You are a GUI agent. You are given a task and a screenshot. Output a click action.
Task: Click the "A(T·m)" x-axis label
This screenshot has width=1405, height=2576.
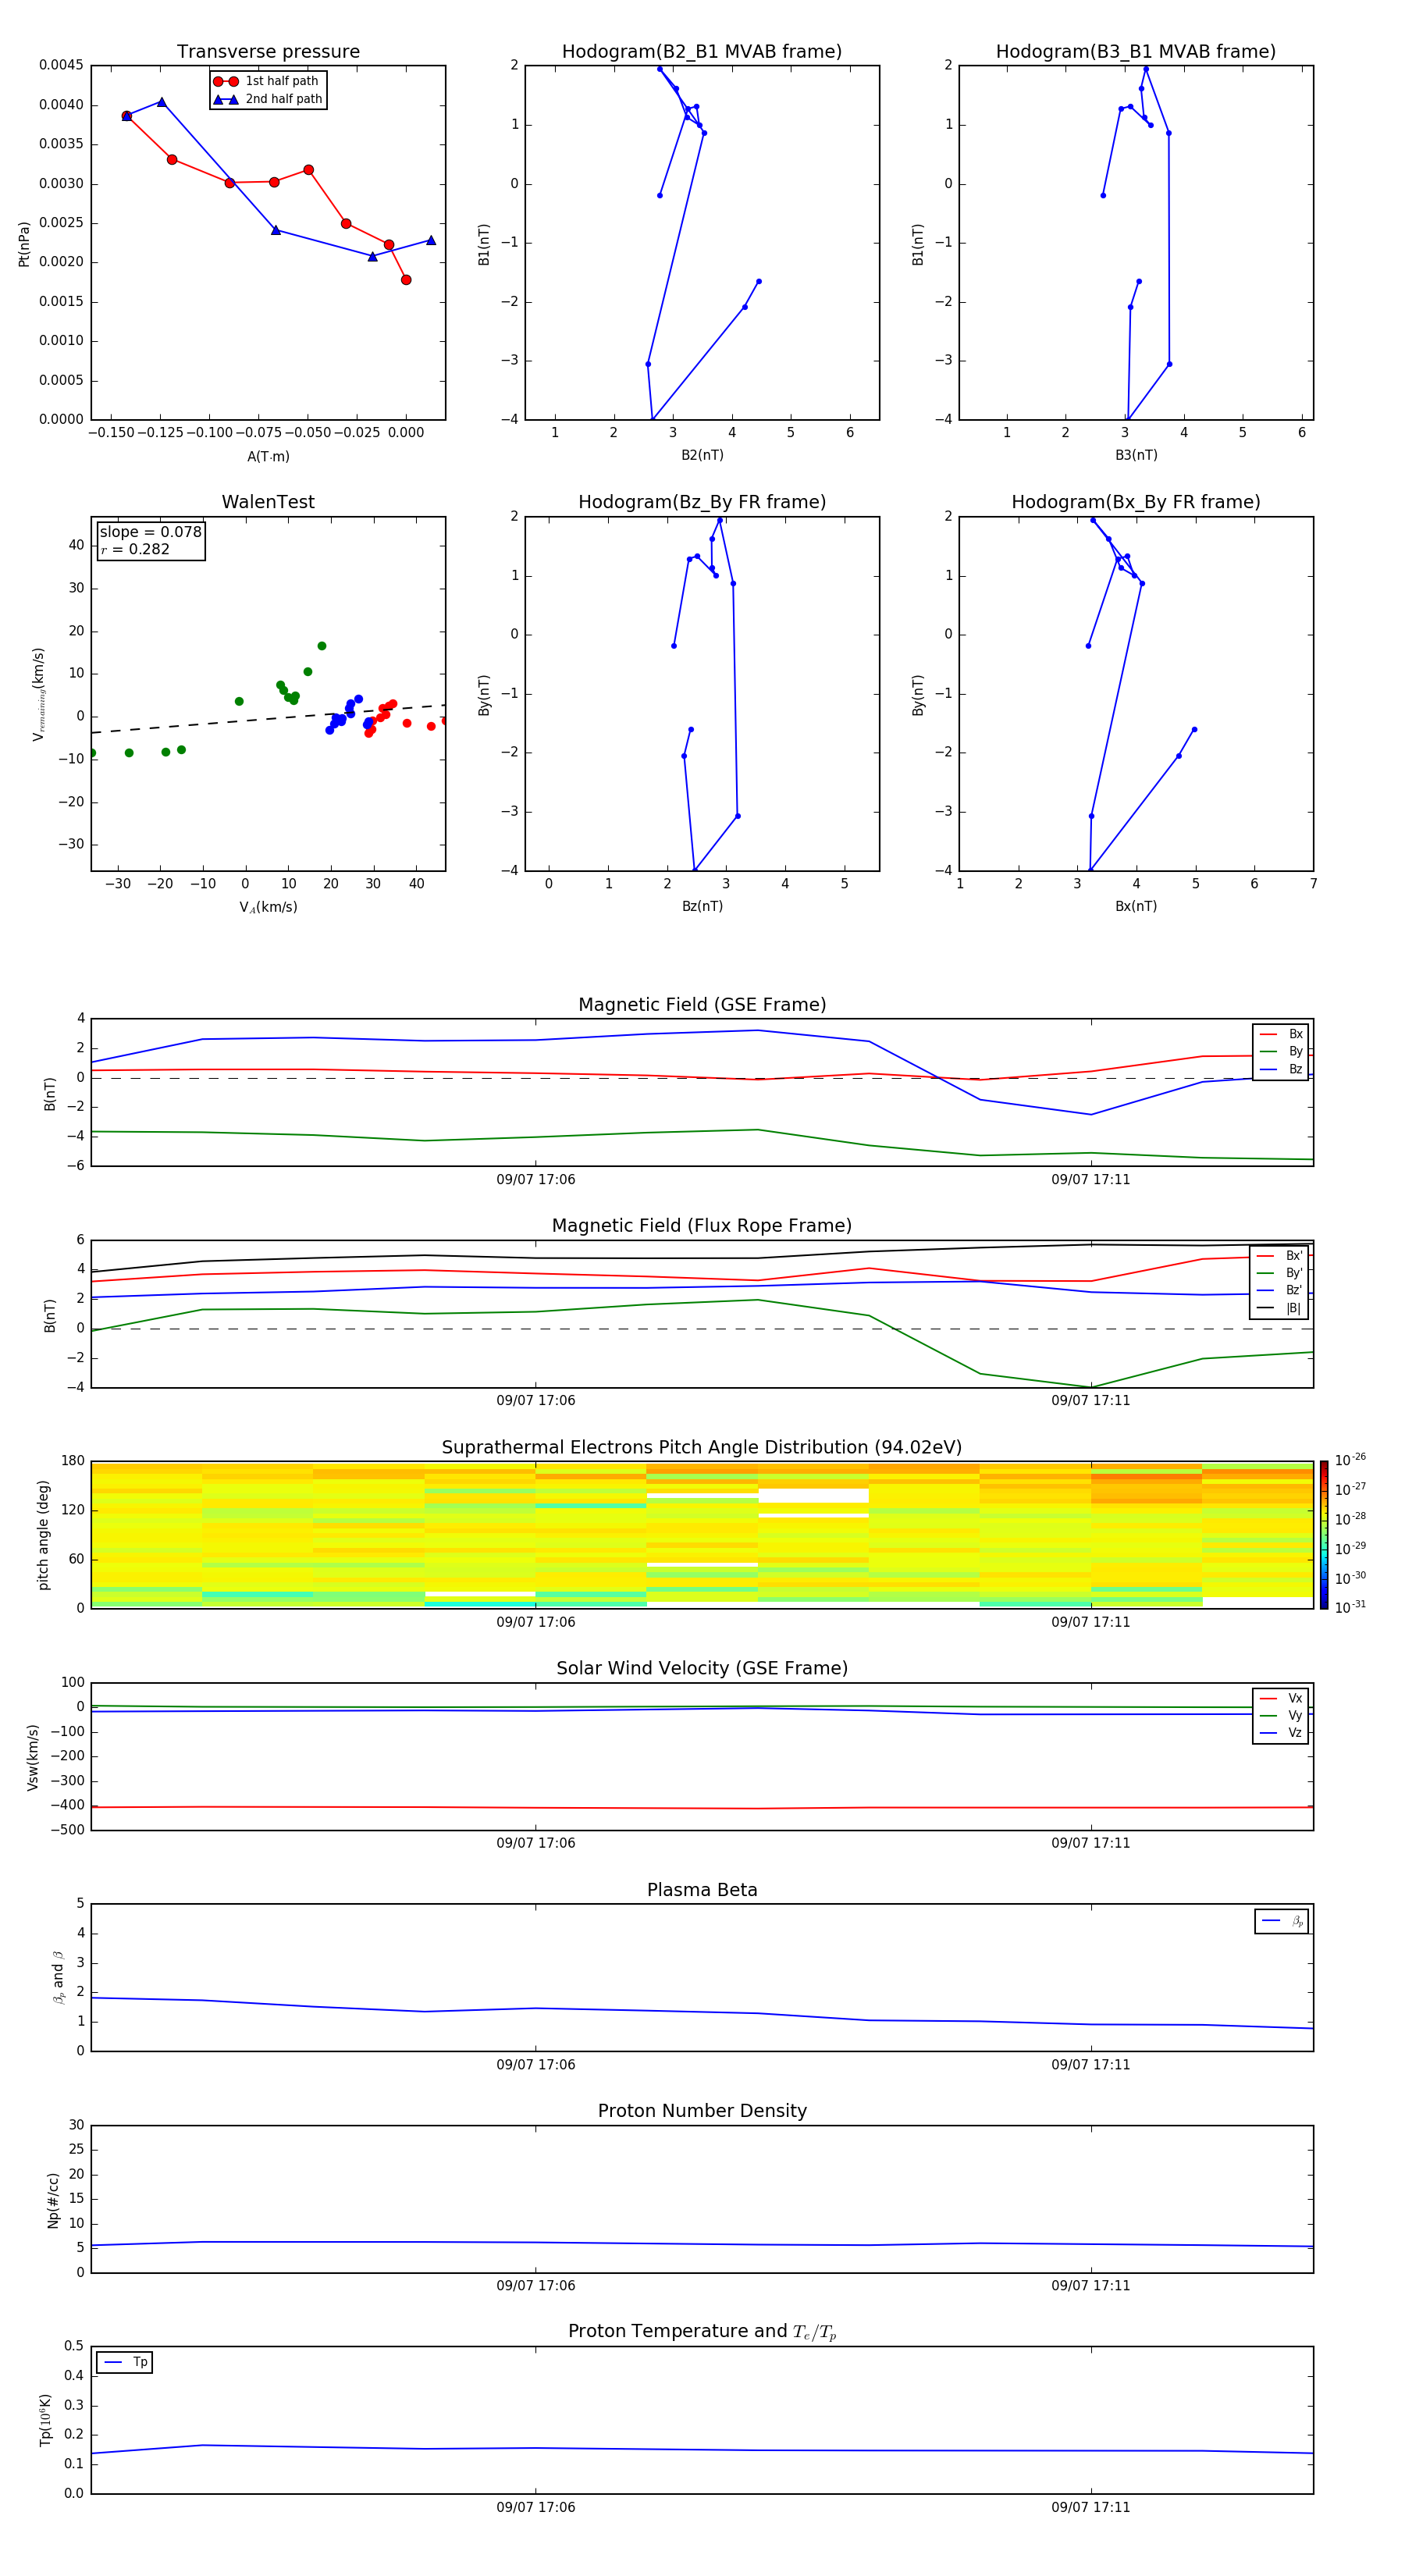coord(268,457)
